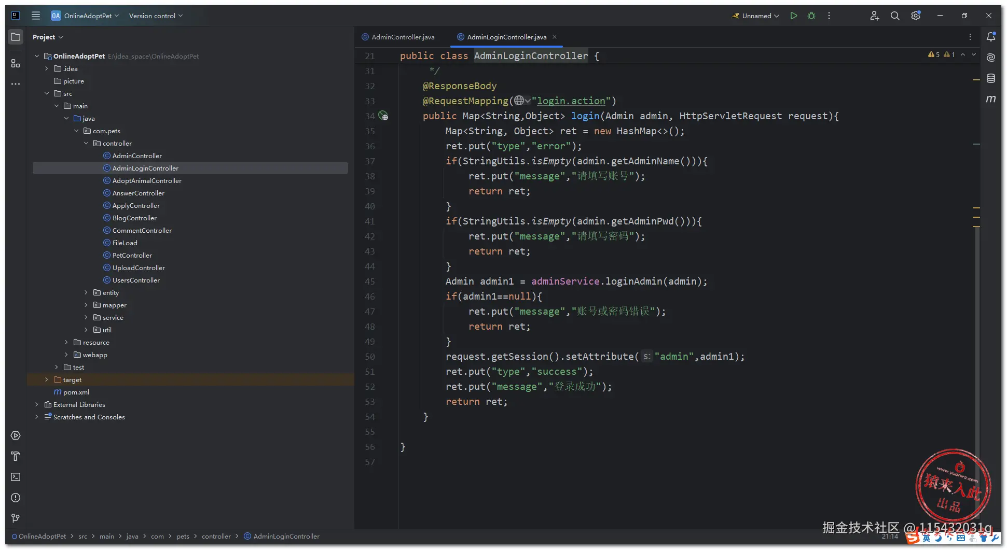Click breadcrumb 'controller' in navigation bar
This screenshot has width=1007, height=550.
[216, 536]
